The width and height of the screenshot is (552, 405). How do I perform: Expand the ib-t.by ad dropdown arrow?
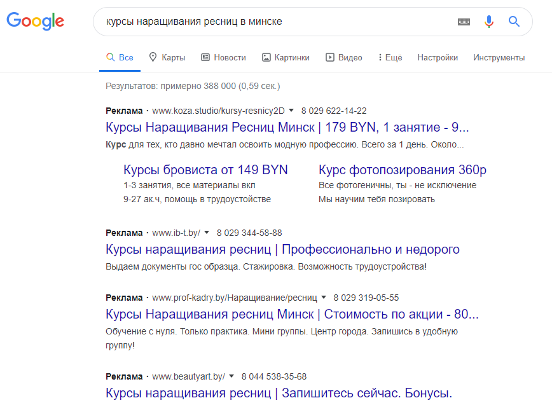[x=207, y=233]
